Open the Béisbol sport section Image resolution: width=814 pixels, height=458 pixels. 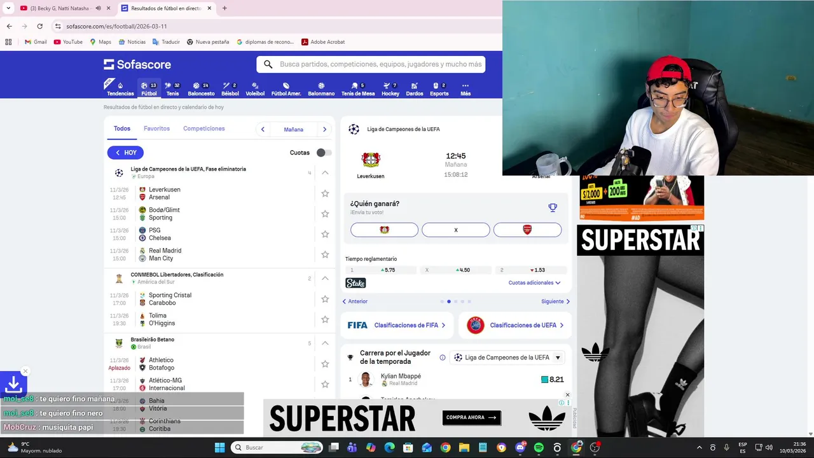[x=230, y=88]
